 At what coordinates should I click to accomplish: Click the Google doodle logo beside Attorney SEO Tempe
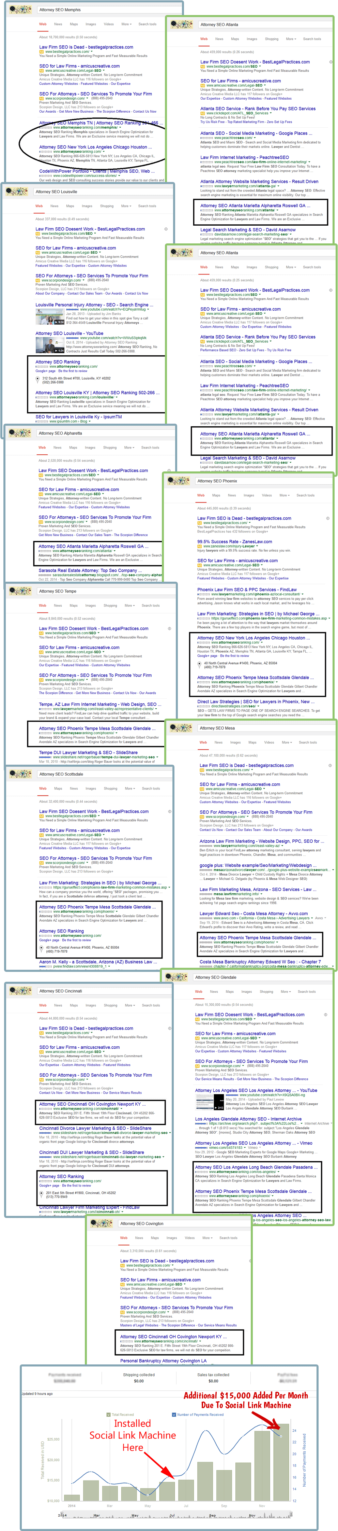21,591
